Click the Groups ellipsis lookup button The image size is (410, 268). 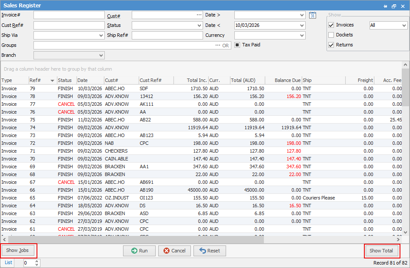pyautogui.click(x=218, y=45)
